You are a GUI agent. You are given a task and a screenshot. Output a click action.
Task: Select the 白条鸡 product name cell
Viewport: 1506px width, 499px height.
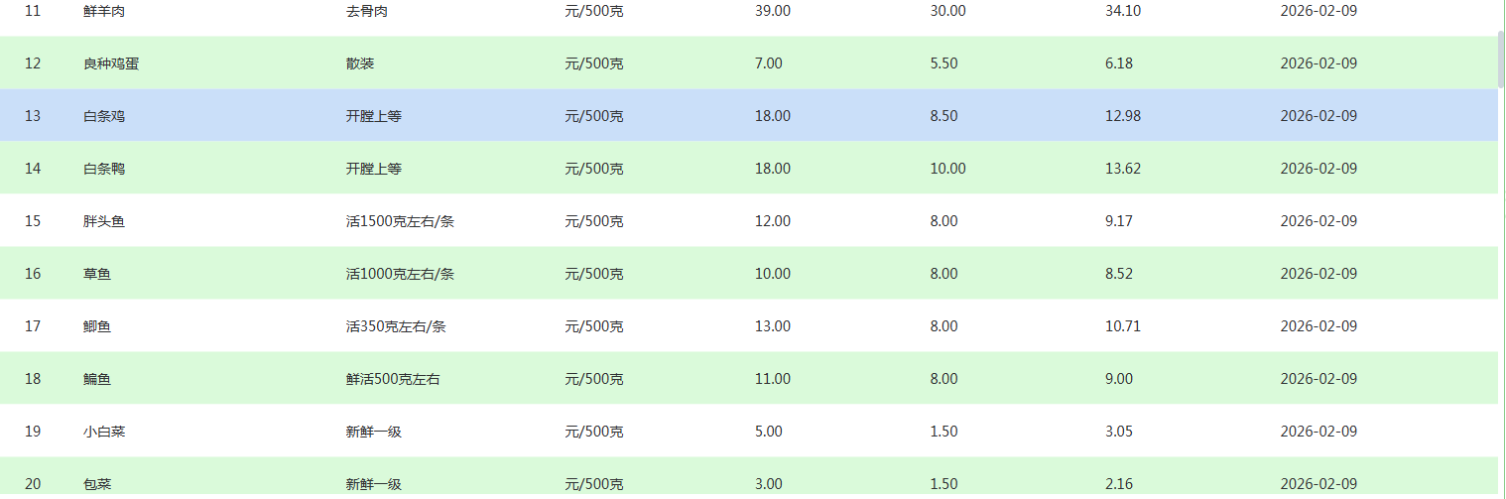coord(104,116)
